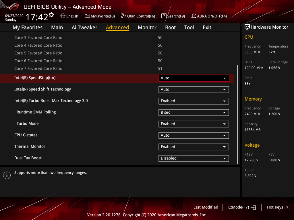
Task: Click the Search(F9) question mark icon
Action: (x=164, y=16)
